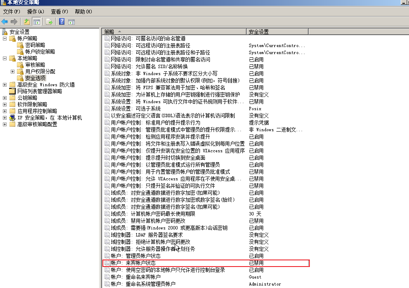This screenshot has height=288, width=409.
Task: Click the Up one level folder icon
Action: pos(26,22)
